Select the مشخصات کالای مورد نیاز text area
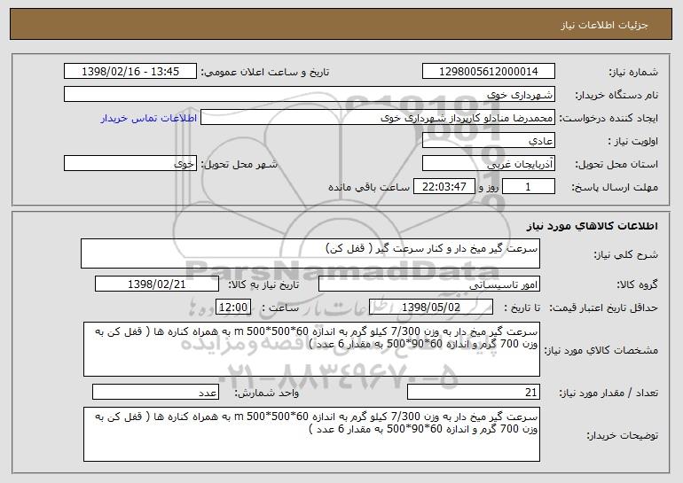The image size is (683, 483). tap(311, 349)
